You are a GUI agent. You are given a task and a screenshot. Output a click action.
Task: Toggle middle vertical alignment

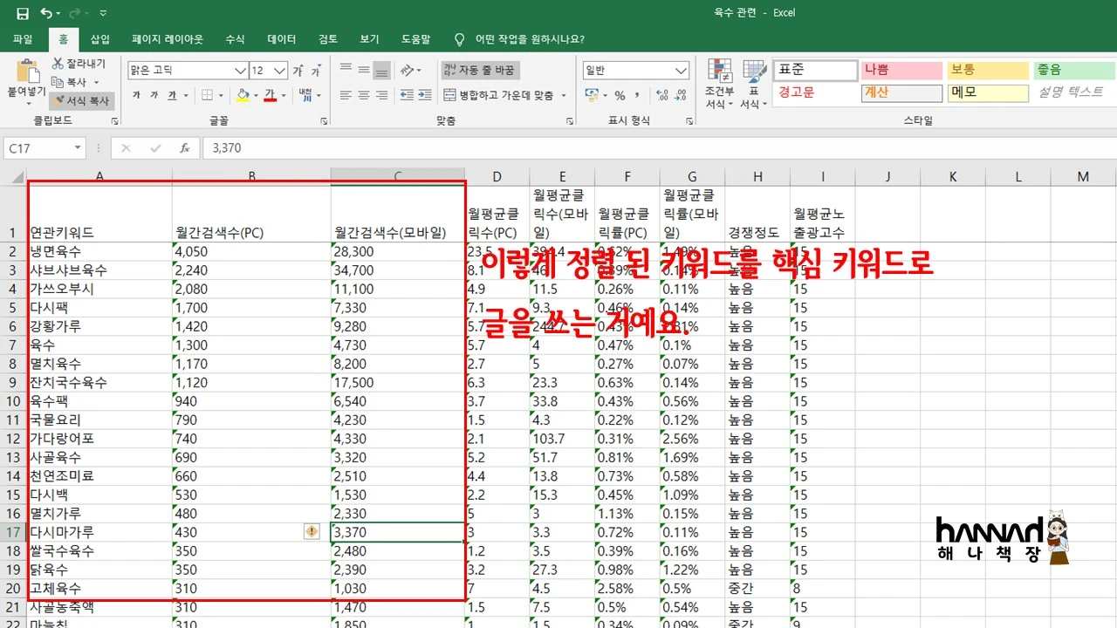click(363, 71)
